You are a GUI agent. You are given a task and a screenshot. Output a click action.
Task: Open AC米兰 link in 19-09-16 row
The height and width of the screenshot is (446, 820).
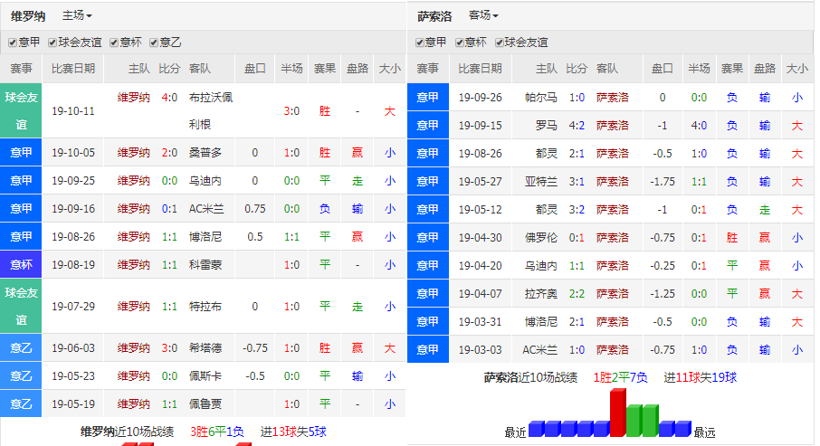pyautogui.click(x=206, y=209)
